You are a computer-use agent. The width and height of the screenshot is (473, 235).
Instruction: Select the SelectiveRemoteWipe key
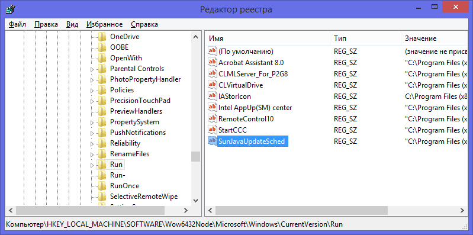144,197
